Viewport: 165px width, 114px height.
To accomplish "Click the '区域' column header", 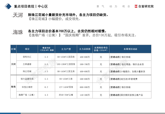I will [x=13, y=49].
